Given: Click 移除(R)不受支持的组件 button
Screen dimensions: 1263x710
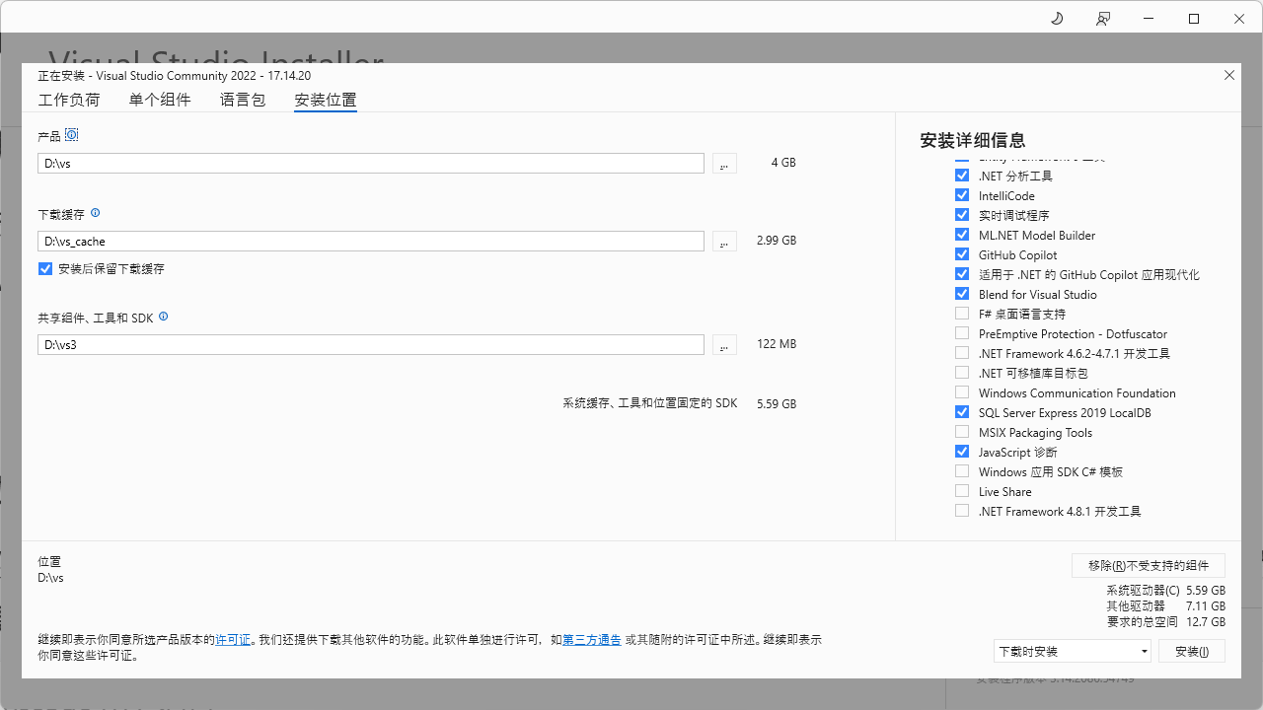Looking at the screenshot, I should tap(1148, 565).
